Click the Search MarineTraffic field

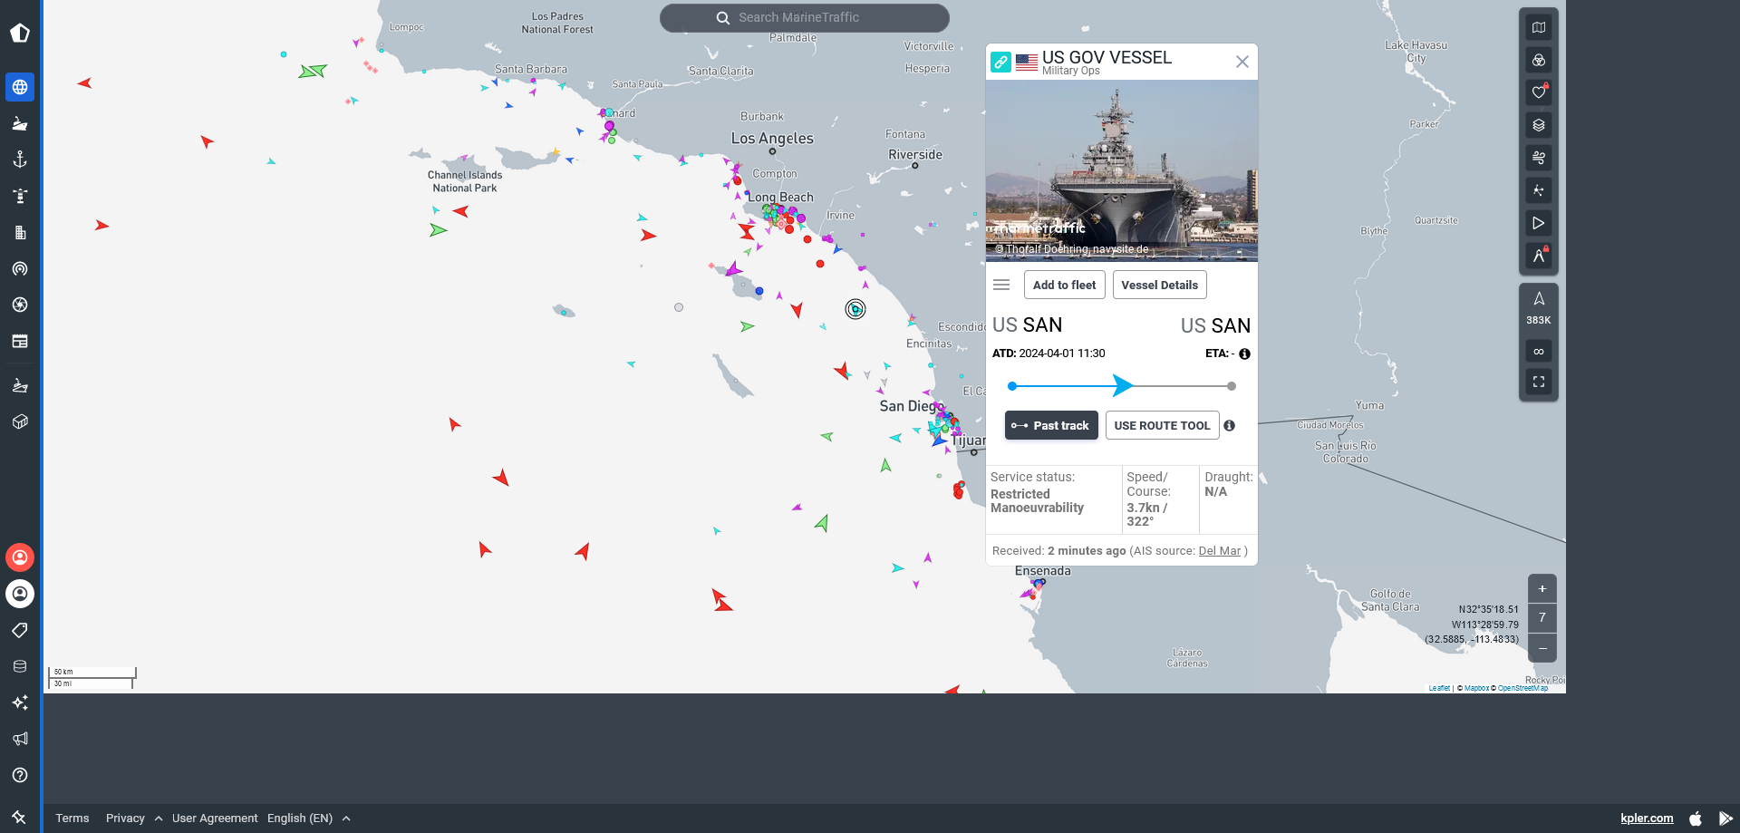point(805,17)
